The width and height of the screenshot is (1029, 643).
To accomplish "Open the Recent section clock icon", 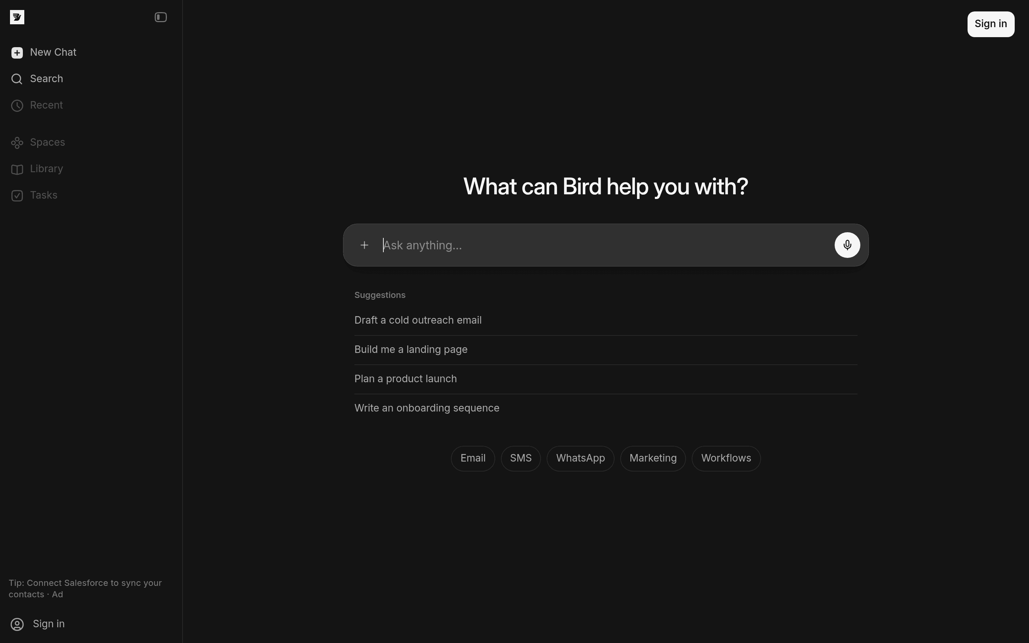I will tap(16, 105).
